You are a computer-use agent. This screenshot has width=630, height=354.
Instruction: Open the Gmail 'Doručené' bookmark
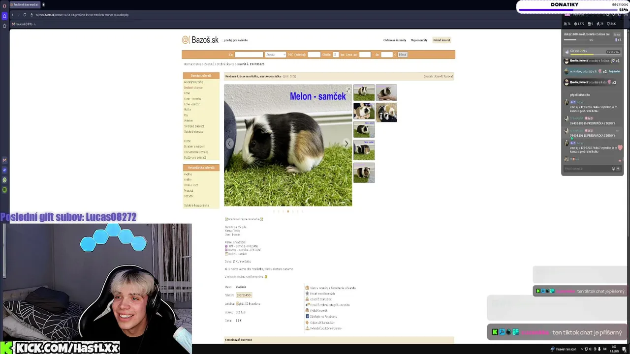tap(24, 24)
